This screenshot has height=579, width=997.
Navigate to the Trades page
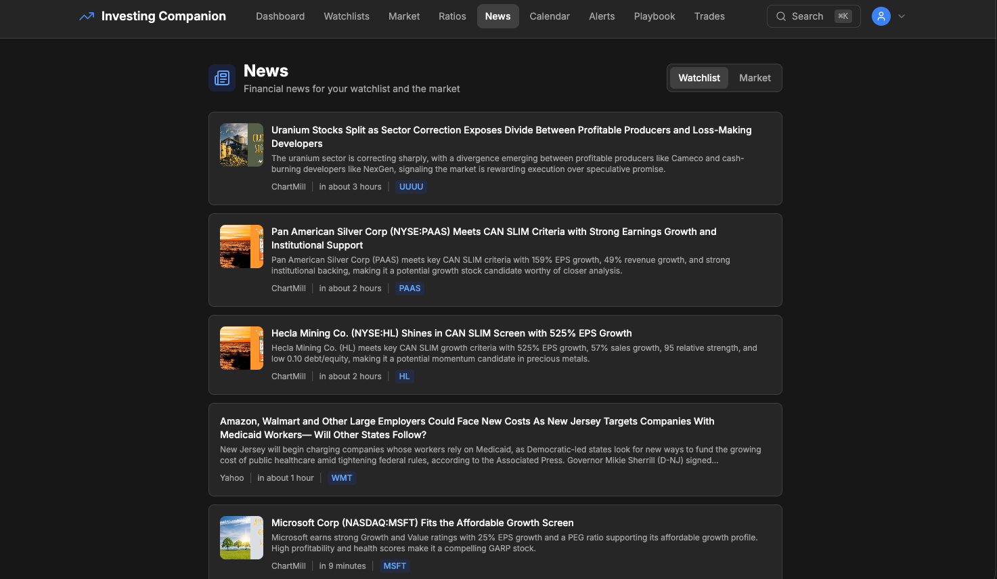[x=709, y=16]
